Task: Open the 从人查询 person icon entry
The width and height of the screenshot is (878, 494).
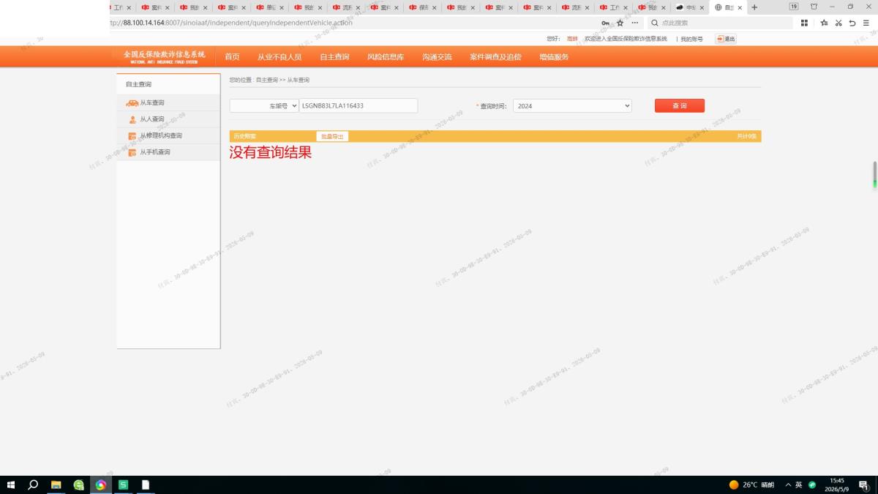Action: point(132,119)
